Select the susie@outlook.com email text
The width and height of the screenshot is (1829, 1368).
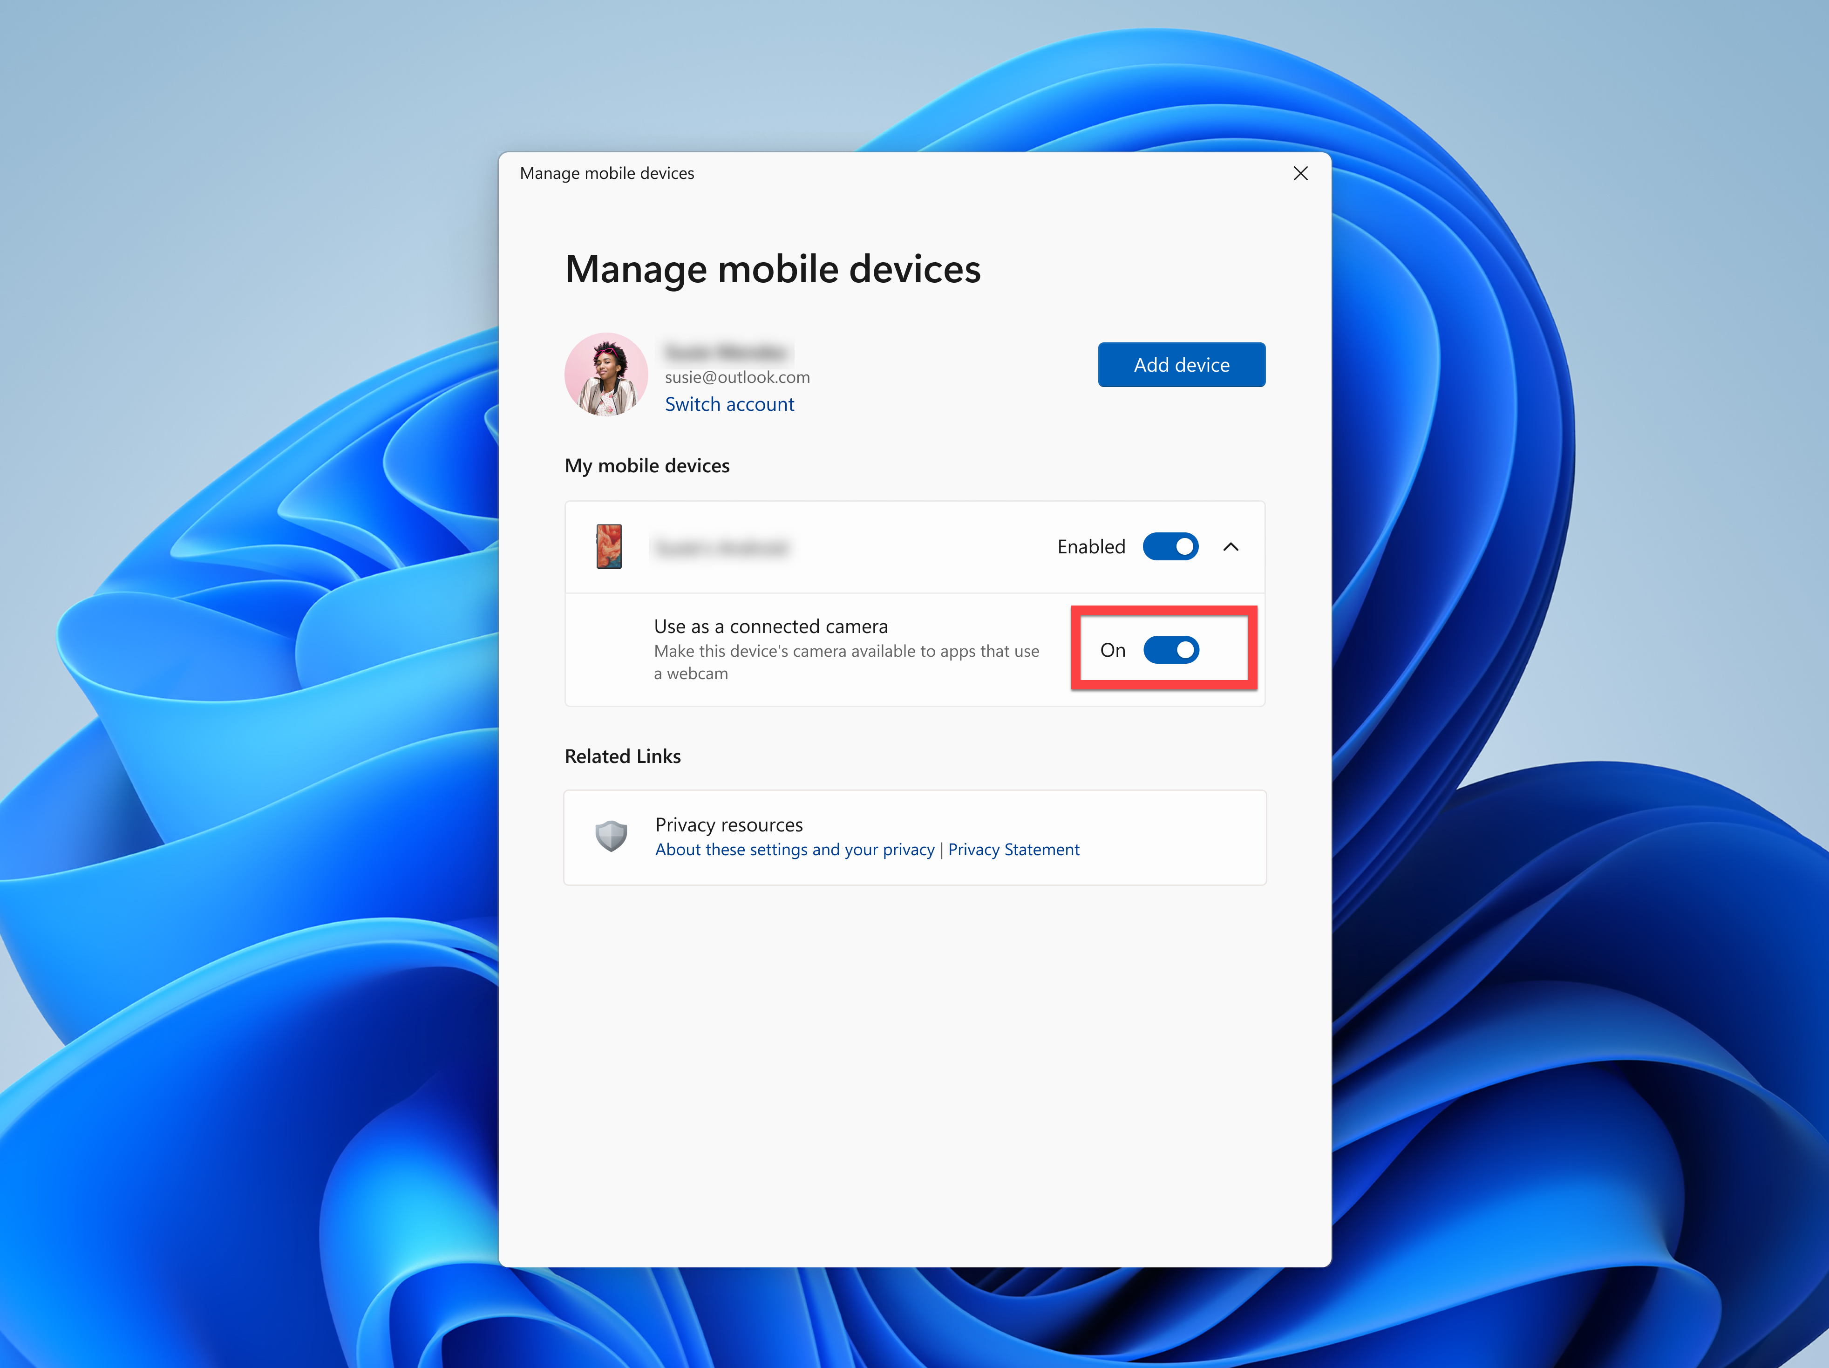[x=738, y=377]
